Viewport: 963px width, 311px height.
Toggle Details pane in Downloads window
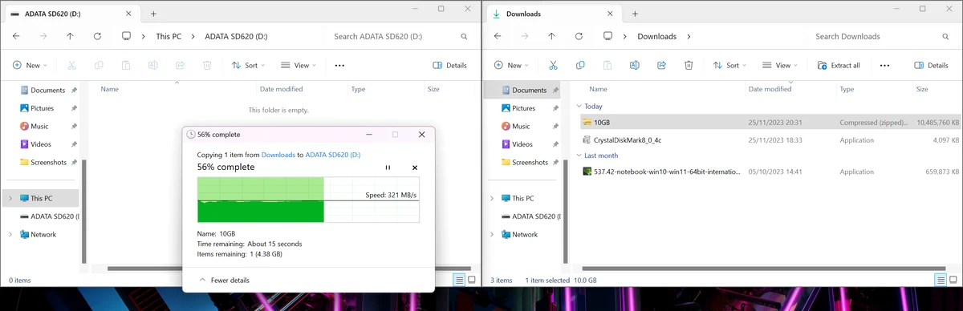pyautogui.click(x=931, y=66)
